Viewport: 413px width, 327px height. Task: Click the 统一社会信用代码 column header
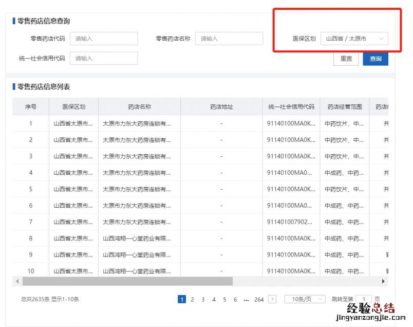point(291,107)
